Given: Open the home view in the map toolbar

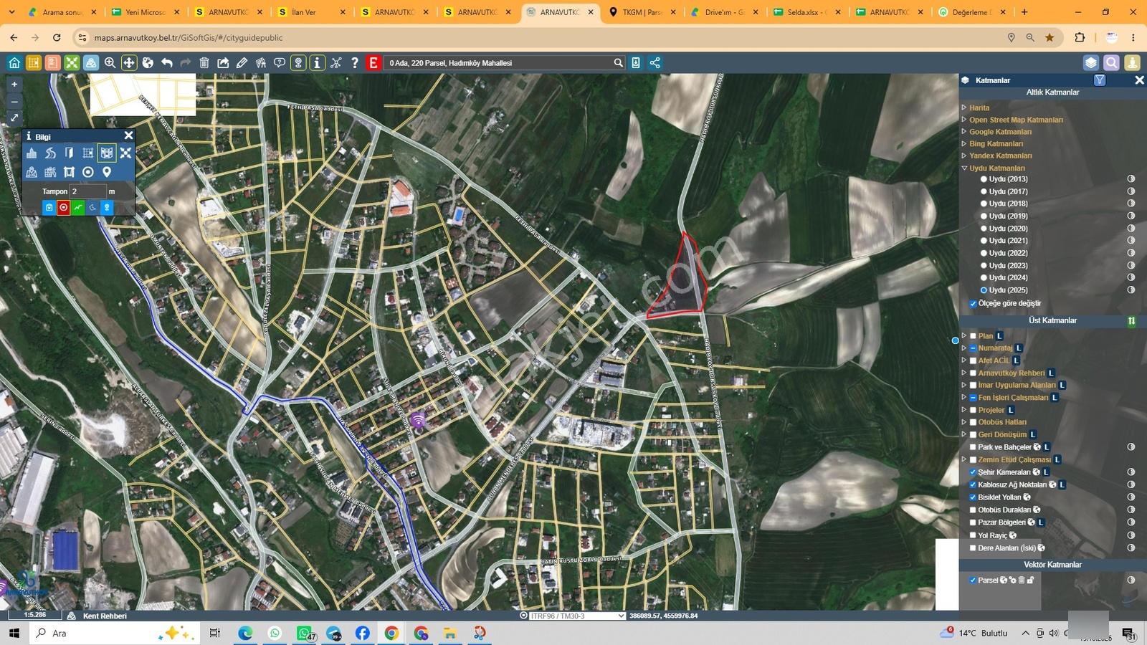Looking at the screenshot, I should (x=14, y=63).
